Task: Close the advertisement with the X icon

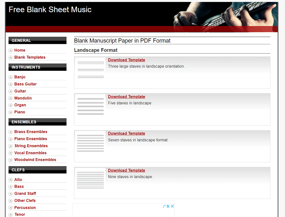Action: [x=172, y=206]
